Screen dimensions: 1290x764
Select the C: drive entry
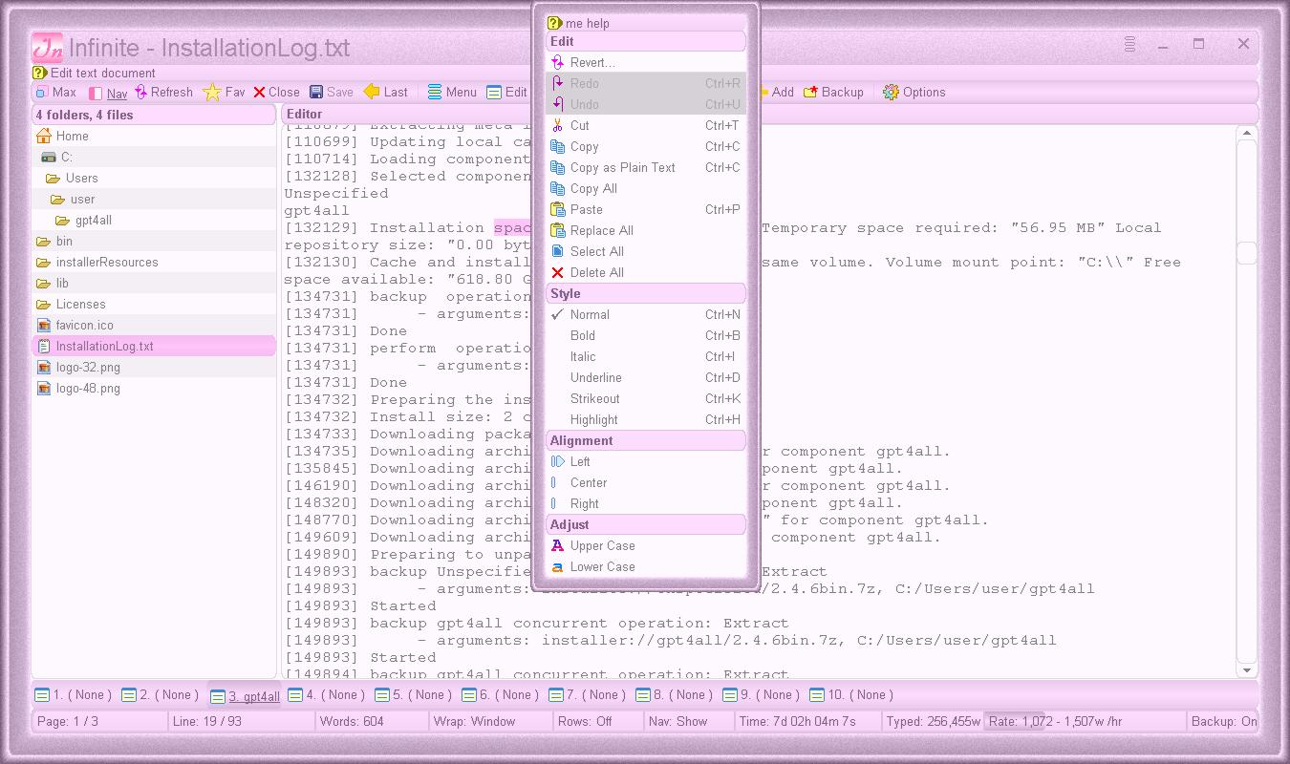tap(154, 157)
